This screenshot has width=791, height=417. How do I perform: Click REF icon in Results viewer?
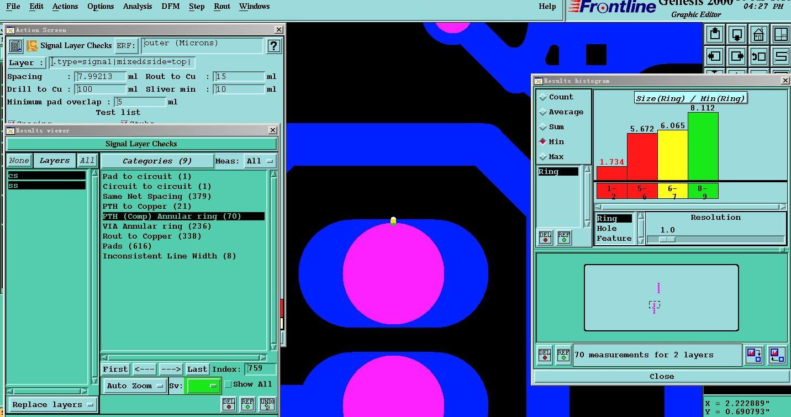[247, 404]
